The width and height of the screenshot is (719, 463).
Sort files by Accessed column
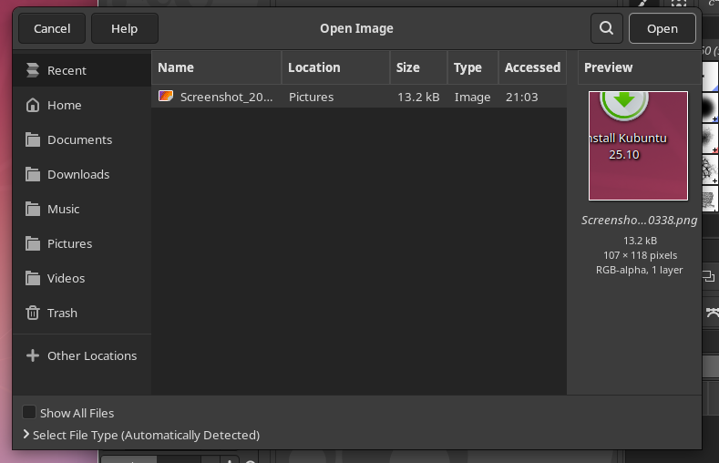point(532,67)
